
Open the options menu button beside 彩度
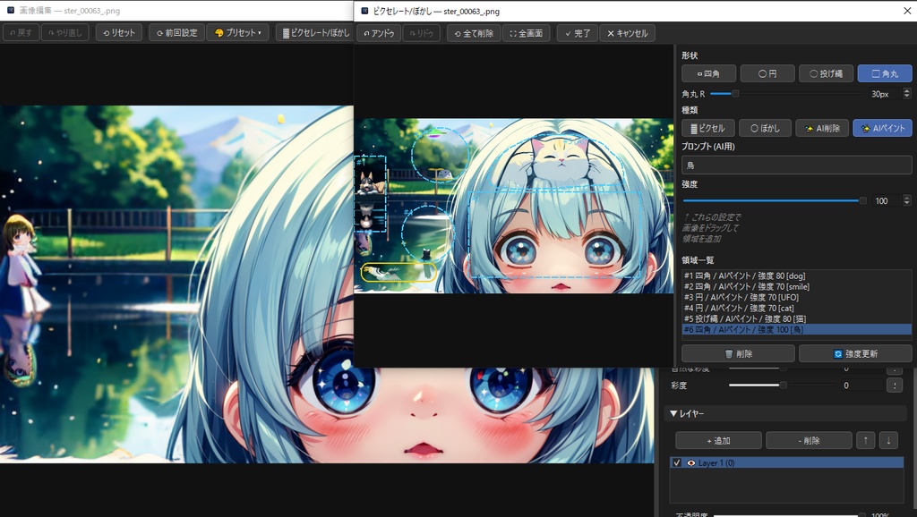tap(895, 385)
